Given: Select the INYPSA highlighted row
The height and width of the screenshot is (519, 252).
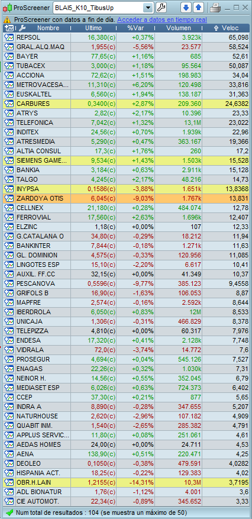Looking at the screenshot, I should 127,189.
